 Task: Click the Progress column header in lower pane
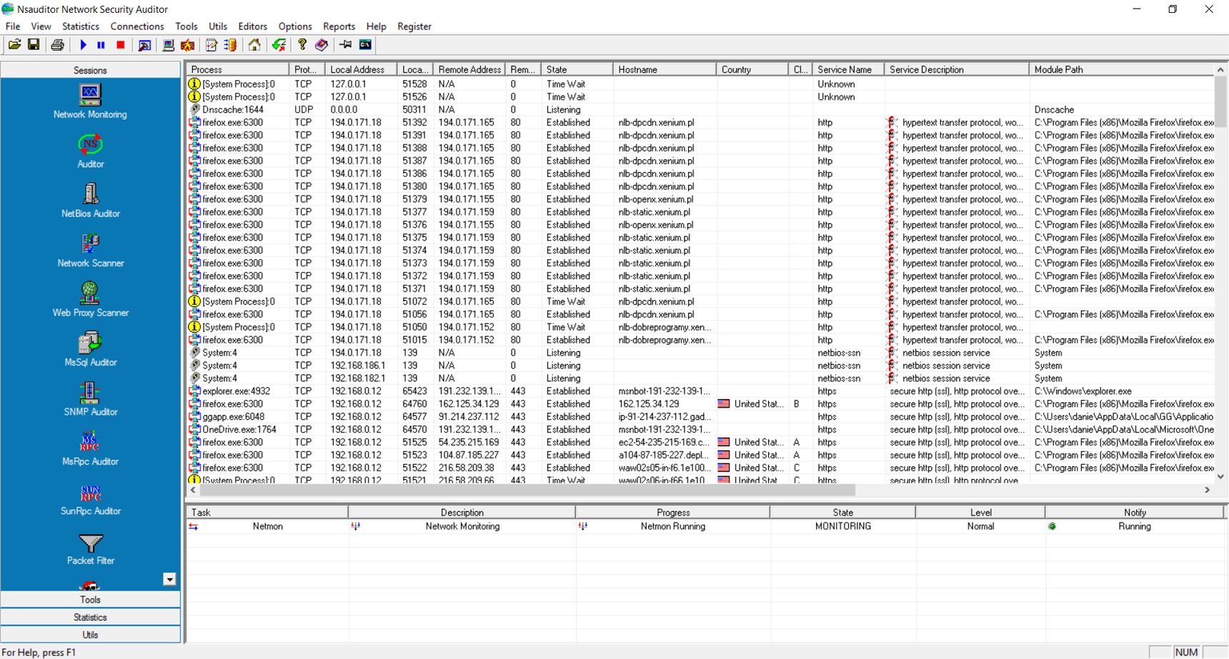pyautogui.click(x=673, y=513)
